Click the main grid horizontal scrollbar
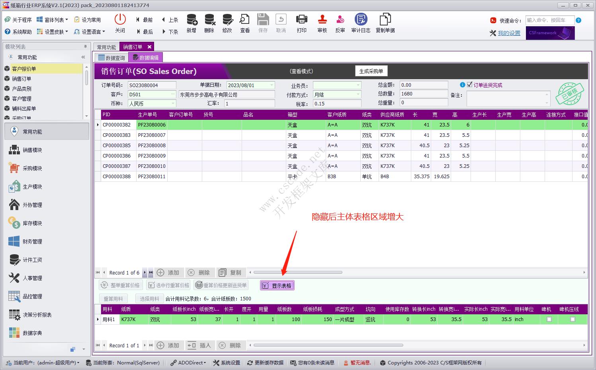The image size is (596, 370). tap(298, 273)
